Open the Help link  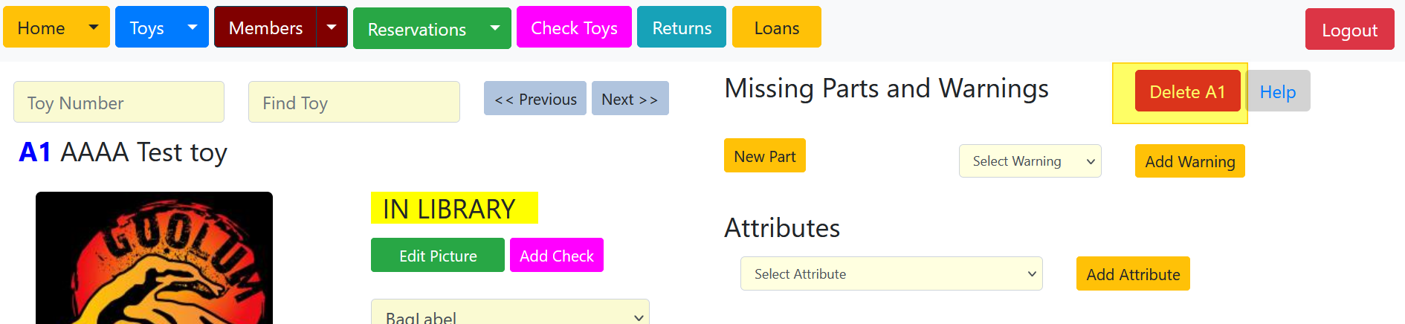[1278, 91]
